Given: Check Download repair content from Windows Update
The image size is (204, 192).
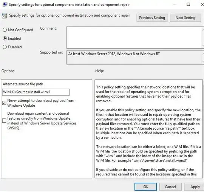Looking at the screenshot, I should [4, 121].
